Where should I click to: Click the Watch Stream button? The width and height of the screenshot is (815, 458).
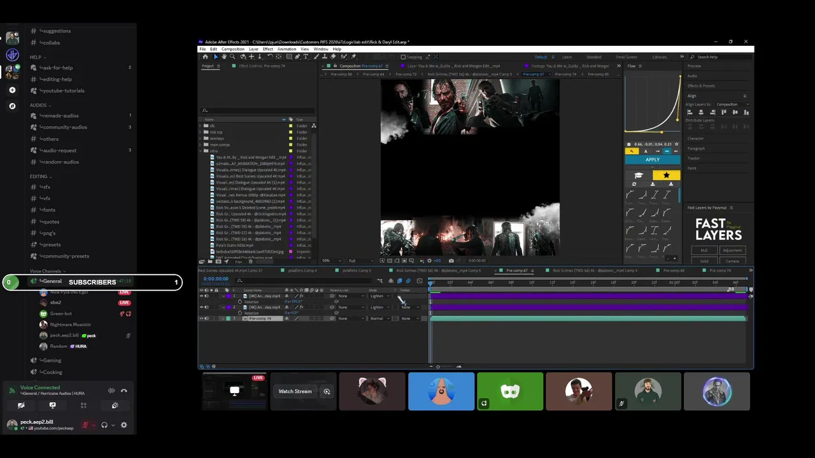pos(295,392)
